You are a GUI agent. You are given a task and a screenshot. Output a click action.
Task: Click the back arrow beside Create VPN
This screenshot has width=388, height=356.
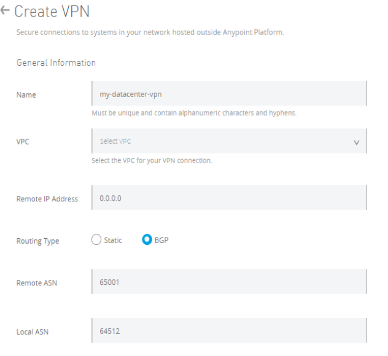point(7,12)
